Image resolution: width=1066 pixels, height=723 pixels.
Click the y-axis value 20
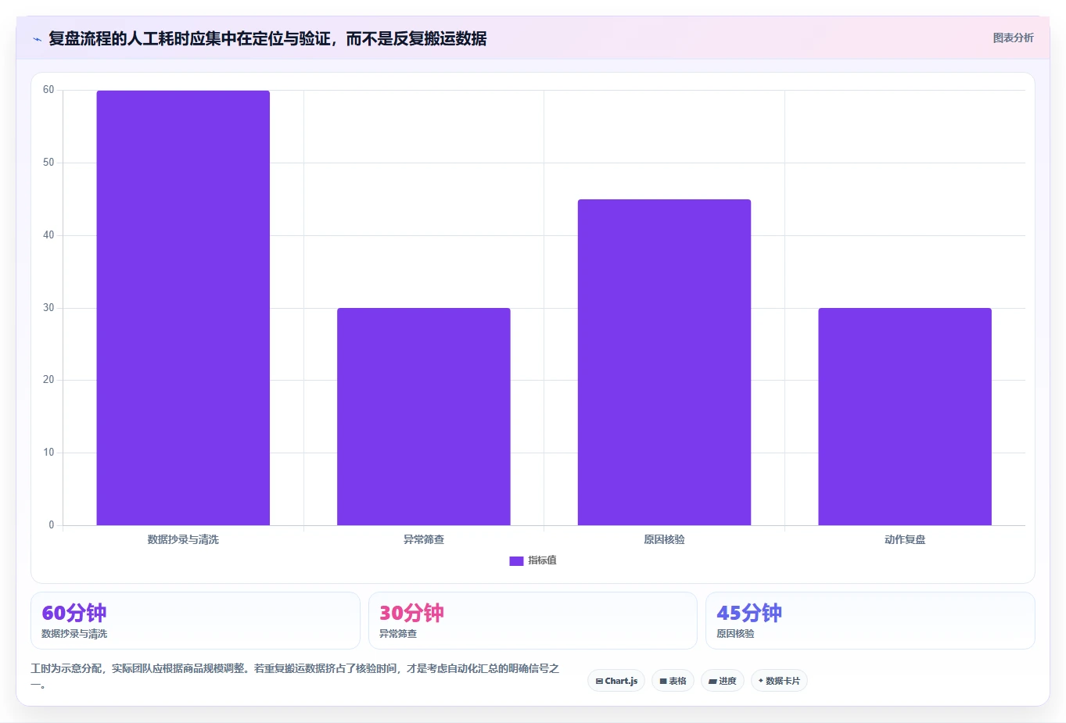[x=48, y=380]
